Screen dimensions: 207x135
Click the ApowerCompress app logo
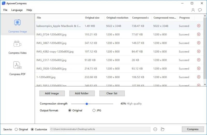click(4, 3)
